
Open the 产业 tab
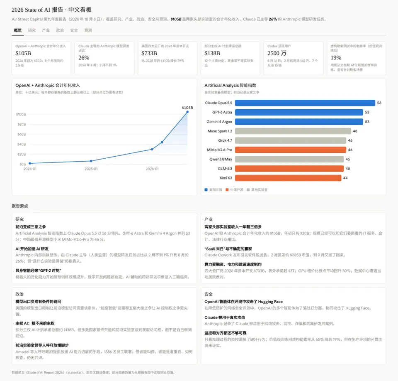coord(46,30)
